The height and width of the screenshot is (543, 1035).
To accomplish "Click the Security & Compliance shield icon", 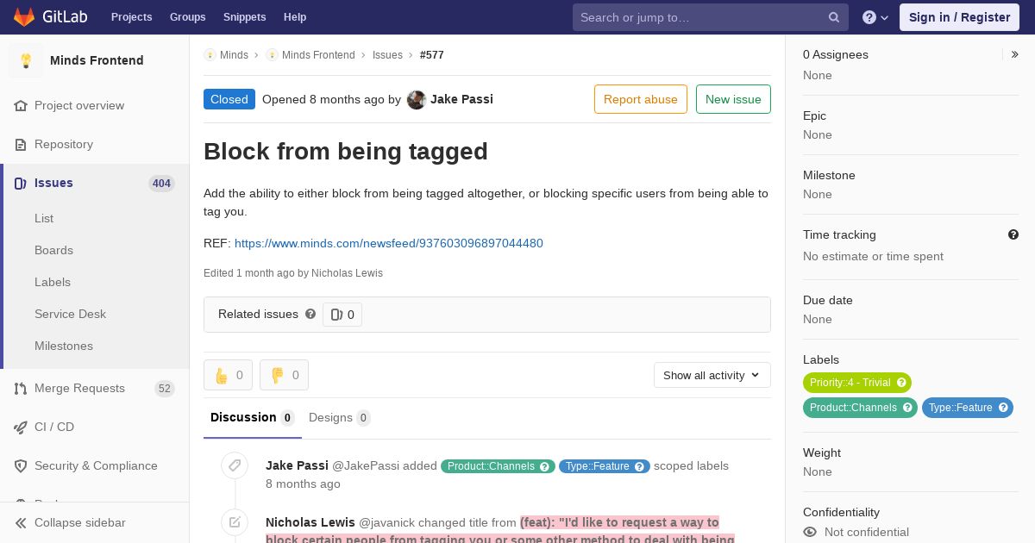I will tap(21, 466).
